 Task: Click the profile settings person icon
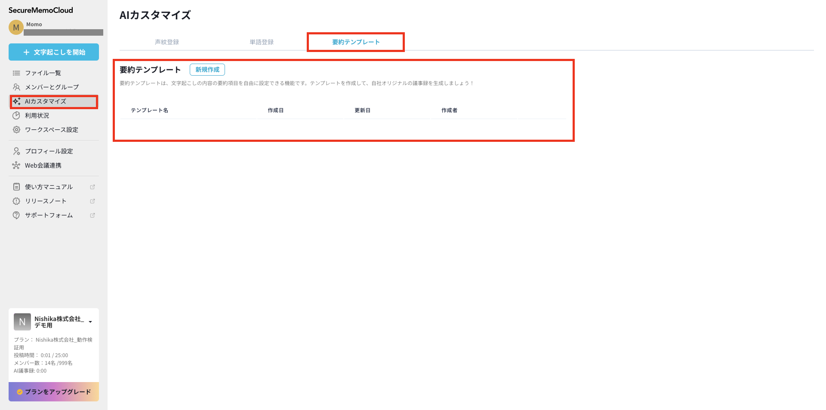pyautogui.click(x=16, y=151)
